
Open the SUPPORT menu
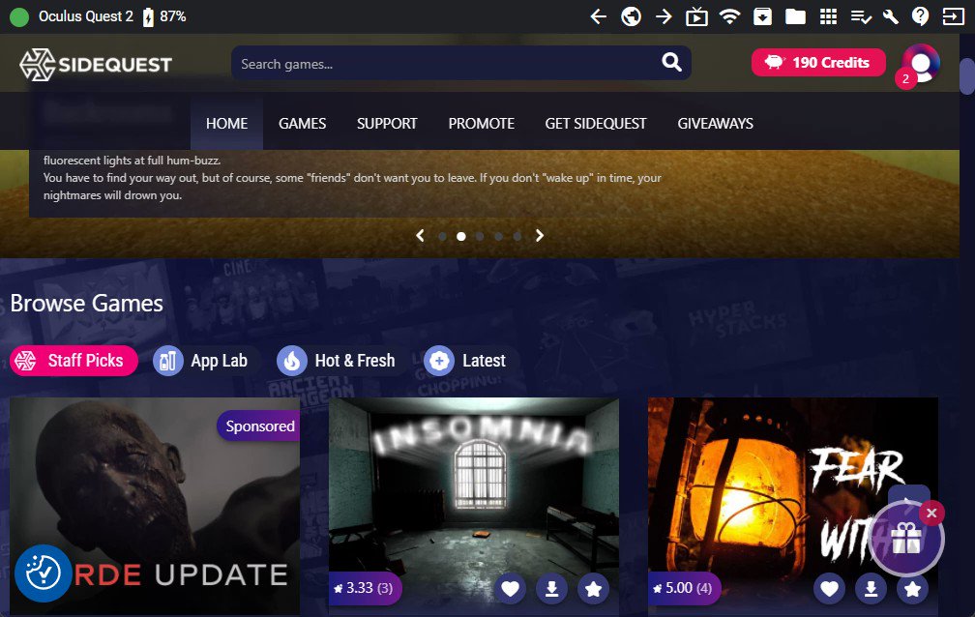[x=387, y=123]
